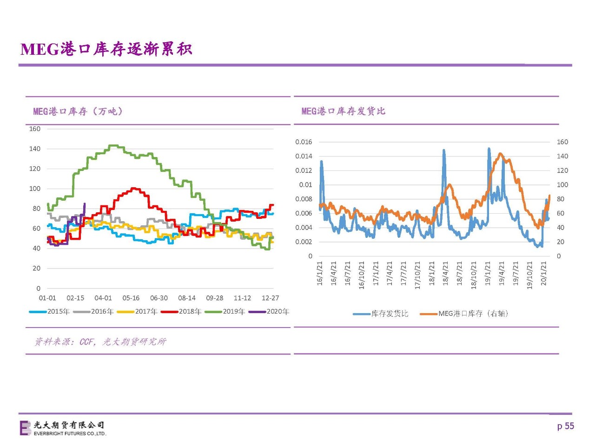Click the right chart axis value "0.016"
The image size is (595, 446).
click(x=304, y=142)
